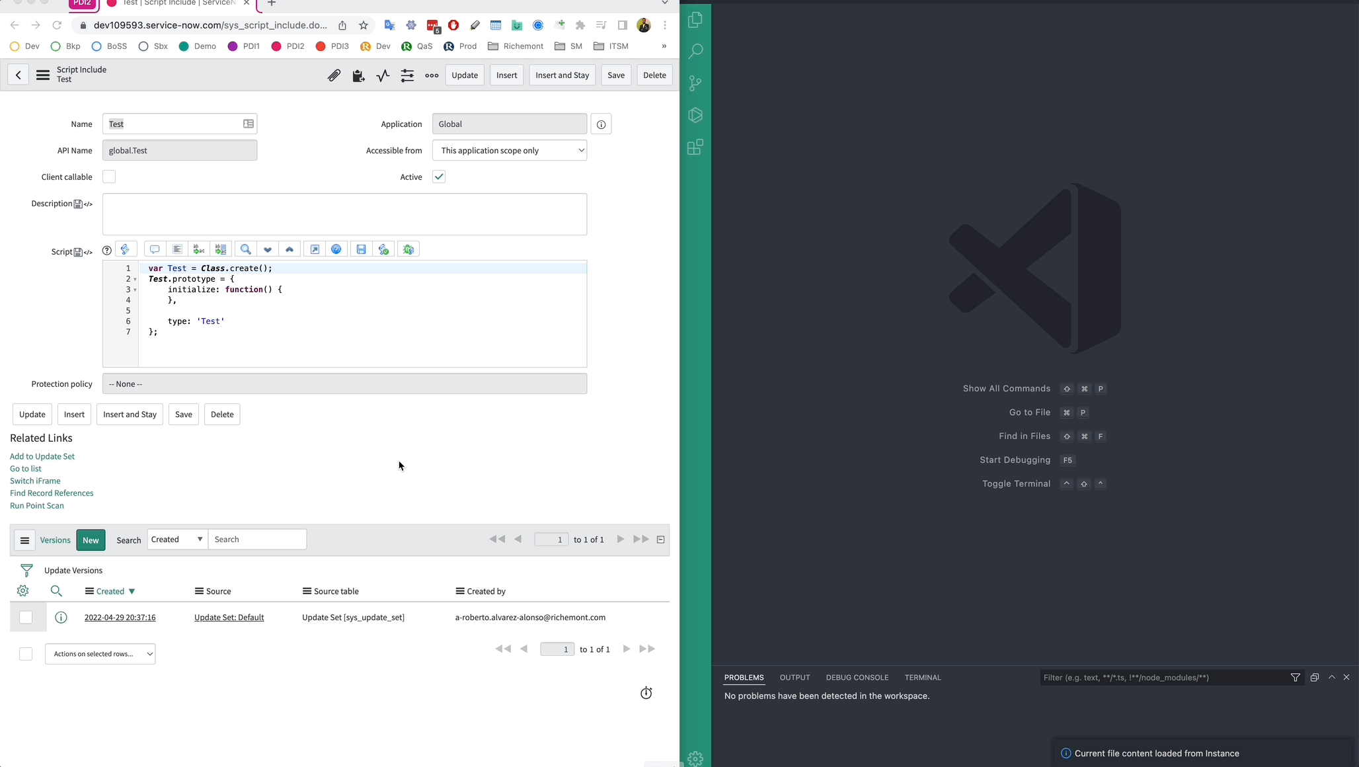
Task: Filter problems with the funnel icon in VS Code
Action: [1296, 678]
